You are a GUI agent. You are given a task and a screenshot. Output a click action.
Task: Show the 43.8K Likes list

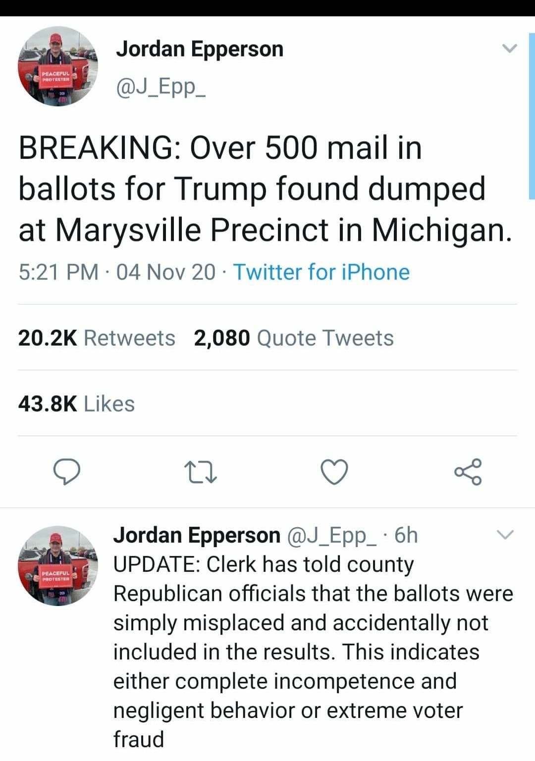76,404
